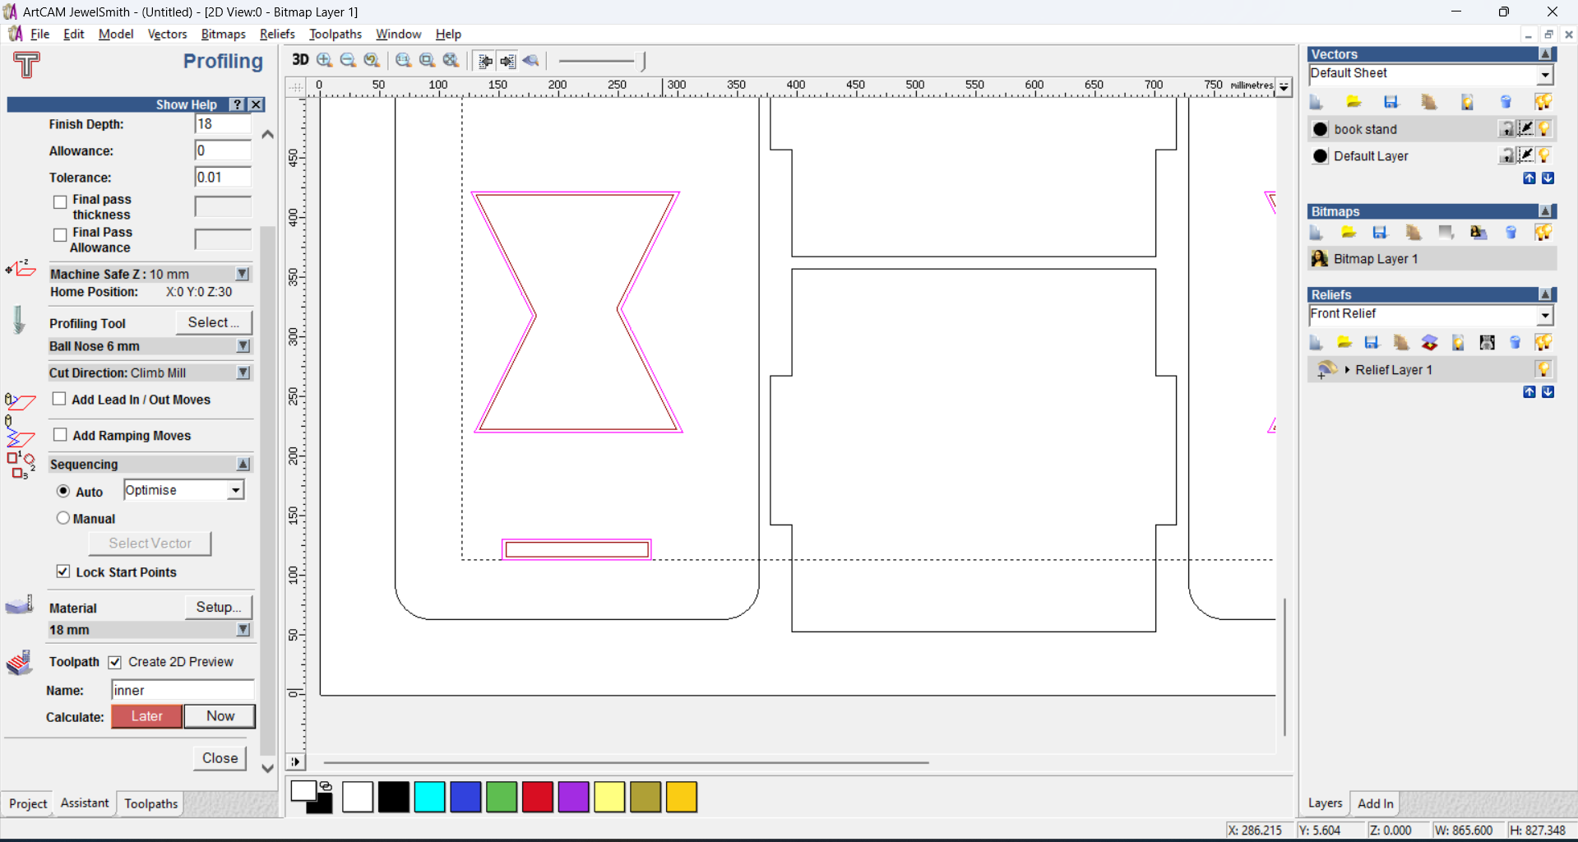The width and height of the screenshot is (1578, 842).
Task: Enable Final pass thickness checkbox
Action: pos(60,201)
